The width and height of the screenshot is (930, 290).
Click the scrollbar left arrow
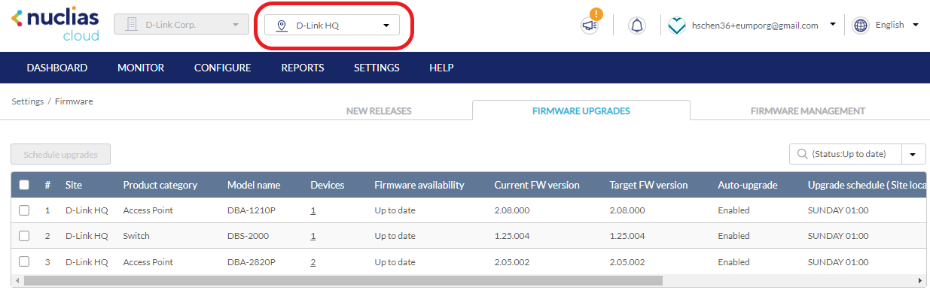(x=17, y=280)
